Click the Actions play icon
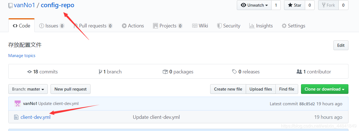The image size is (359, 131). (124, 26)
